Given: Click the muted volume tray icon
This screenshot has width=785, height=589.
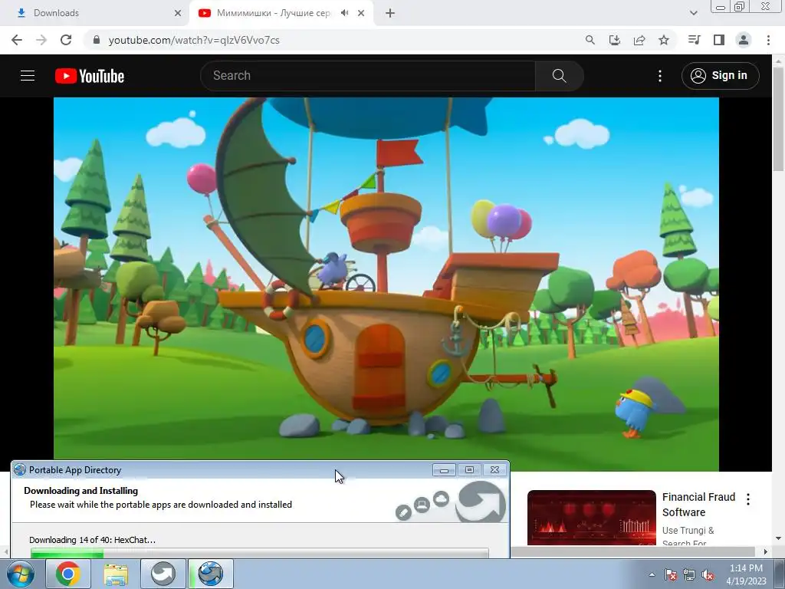Looking at the screenshot, I should click(x=708, y=574).
